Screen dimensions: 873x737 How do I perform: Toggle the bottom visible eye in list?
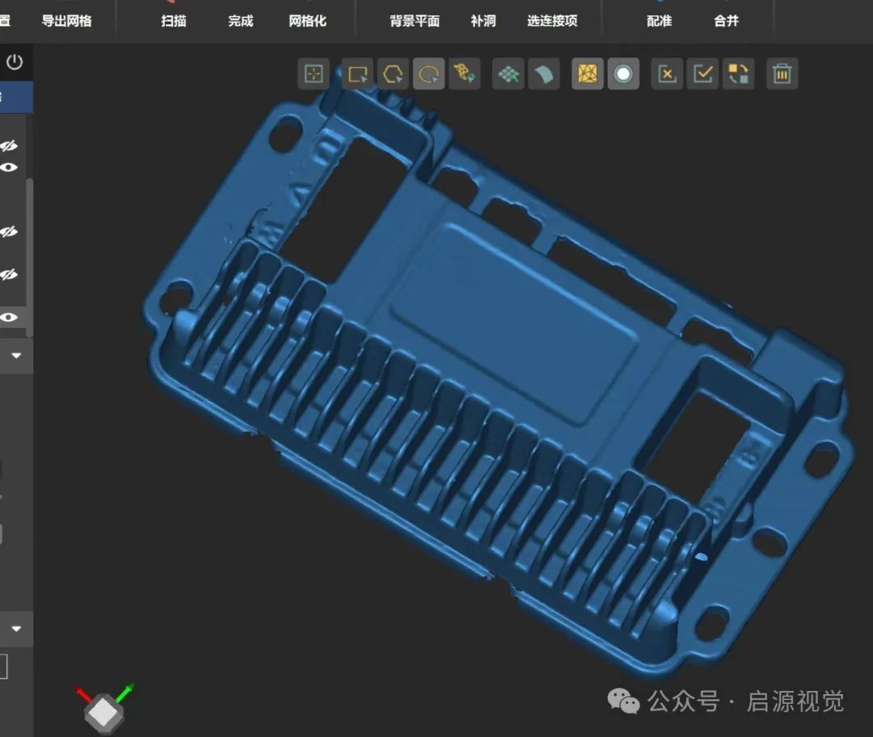[9, 317]
